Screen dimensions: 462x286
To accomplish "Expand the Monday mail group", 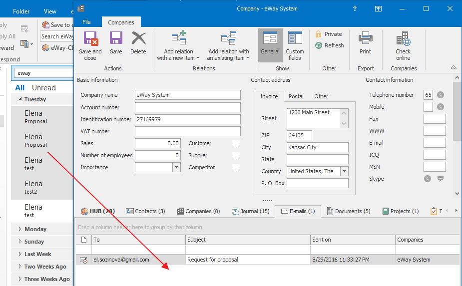I will (20, 229).
